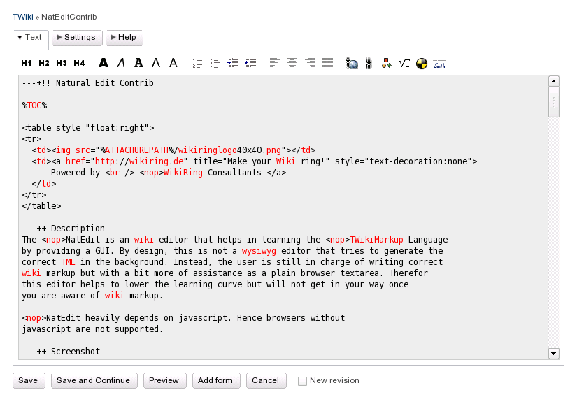This screenshot has height=397, width=577.
Task: Click the Add form button
Action: click(216, 380)
